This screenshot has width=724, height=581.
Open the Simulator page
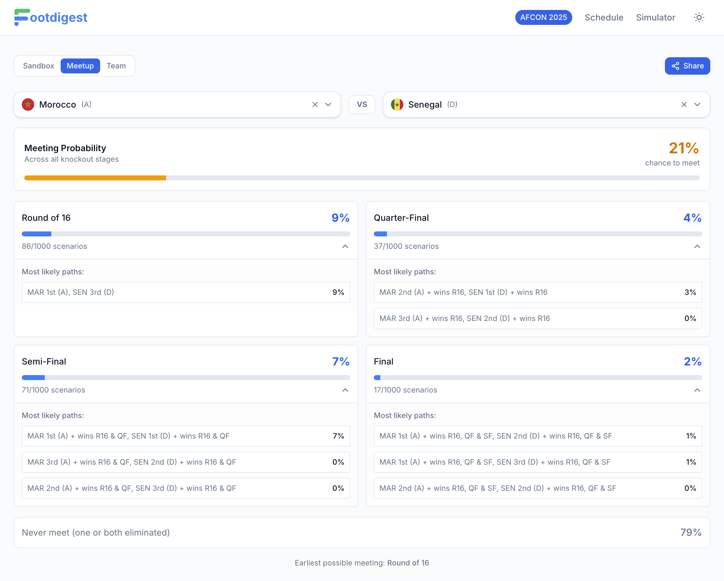[655, 17]
